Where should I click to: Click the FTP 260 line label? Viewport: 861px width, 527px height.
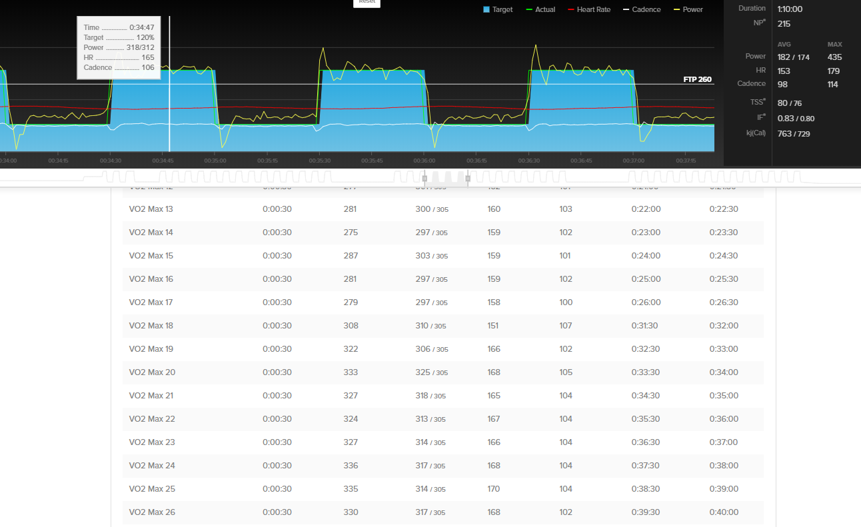tap(697, 79)
